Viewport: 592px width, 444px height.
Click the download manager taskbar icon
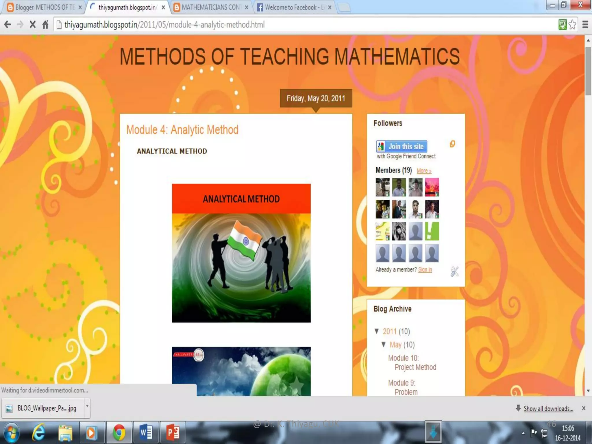(433, 432)
